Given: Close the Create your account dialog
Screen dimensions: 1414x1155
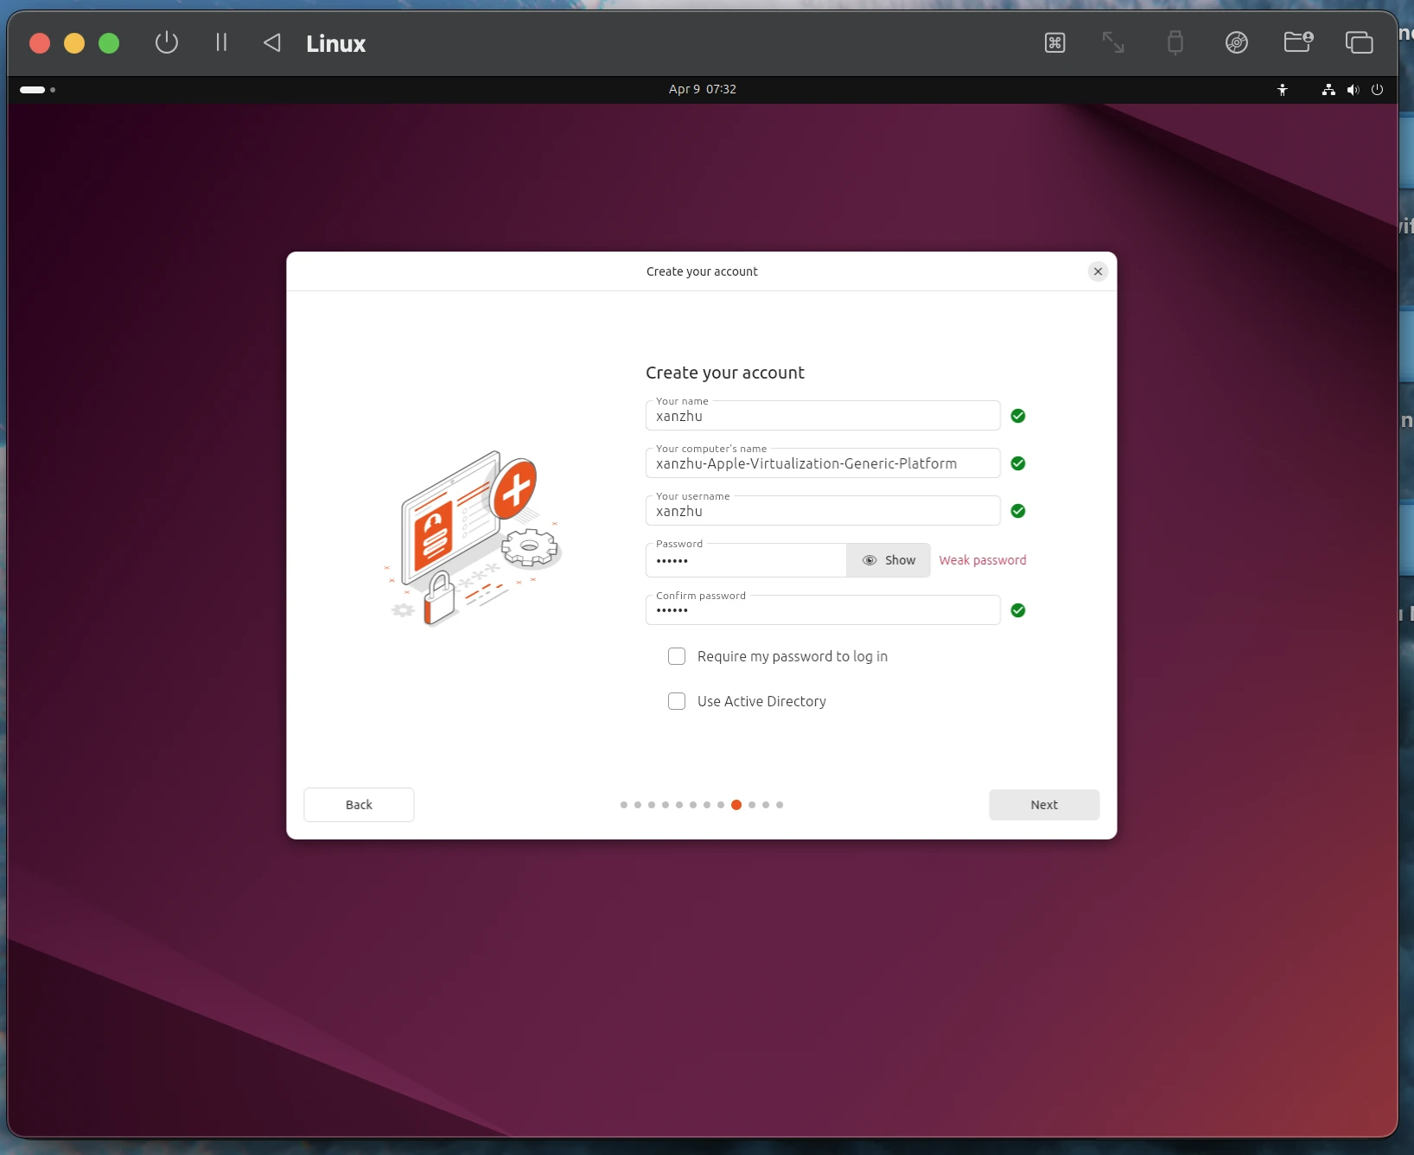Looking at the screenshot, I should pyautogui.click(x=1098, y=271).
